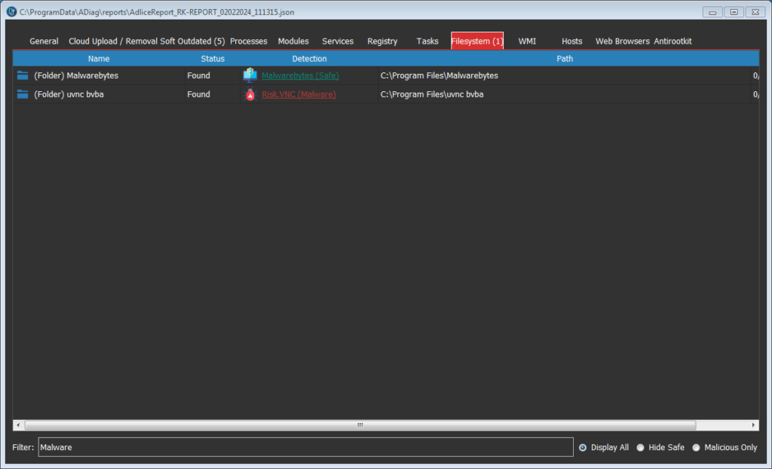Click the horizontal scrollbar left arrow

point(17,425)
